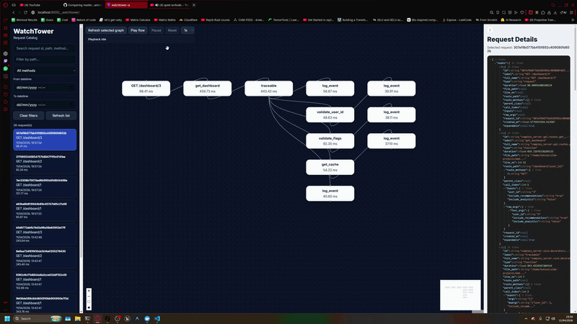Collapse the root JSON object
The width and height of the screenshot is (577, 324).
491,59
